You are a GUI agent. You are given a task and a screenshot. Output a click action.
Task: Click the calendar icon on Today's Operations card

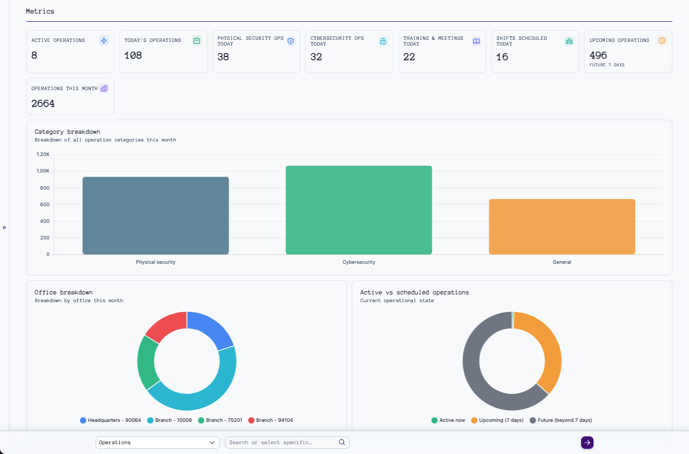tap(197, 40)
